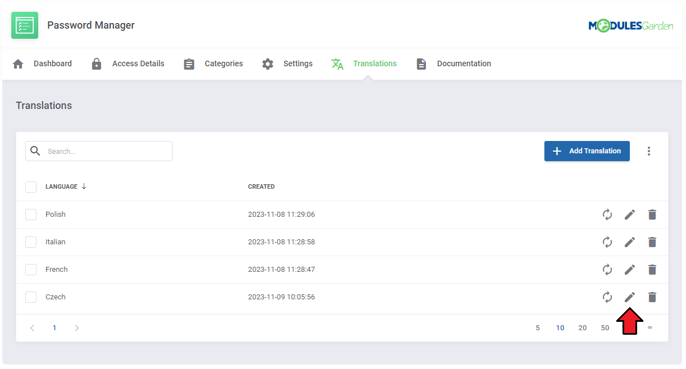The height and width of the screenshot is (369, 686).
Task: Show 10 entries per page
Action: [560, 328]
